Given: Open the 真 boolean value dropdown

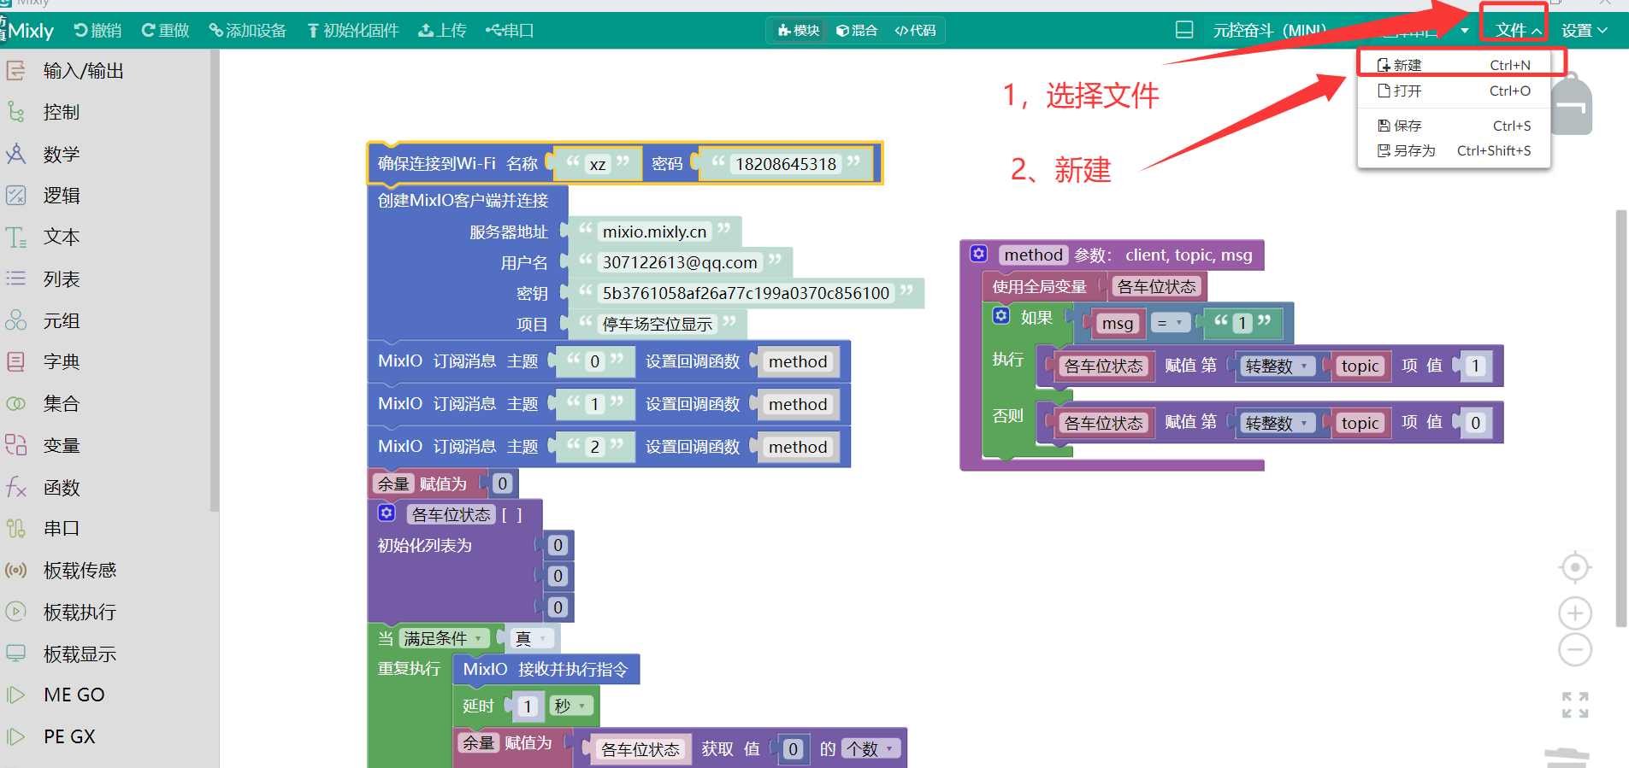Looking at the screenshot, I should [x=531, y=638].
